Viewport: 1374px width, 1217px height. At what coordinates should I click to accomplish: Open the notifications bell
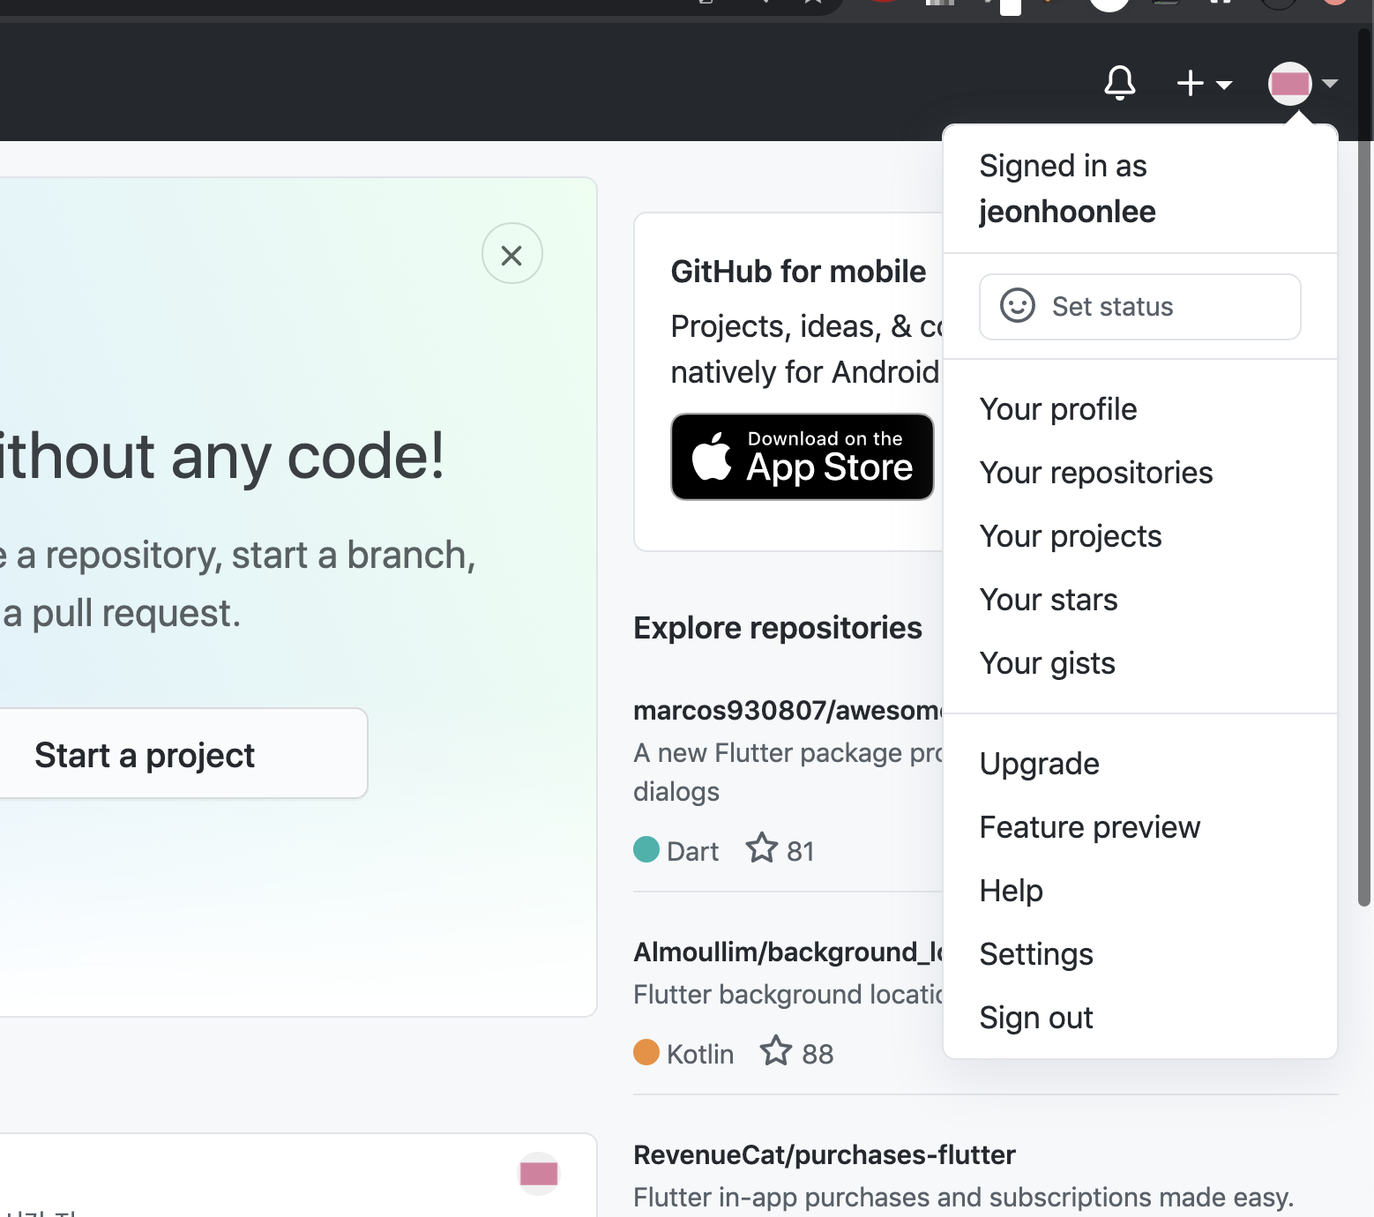1119,84
